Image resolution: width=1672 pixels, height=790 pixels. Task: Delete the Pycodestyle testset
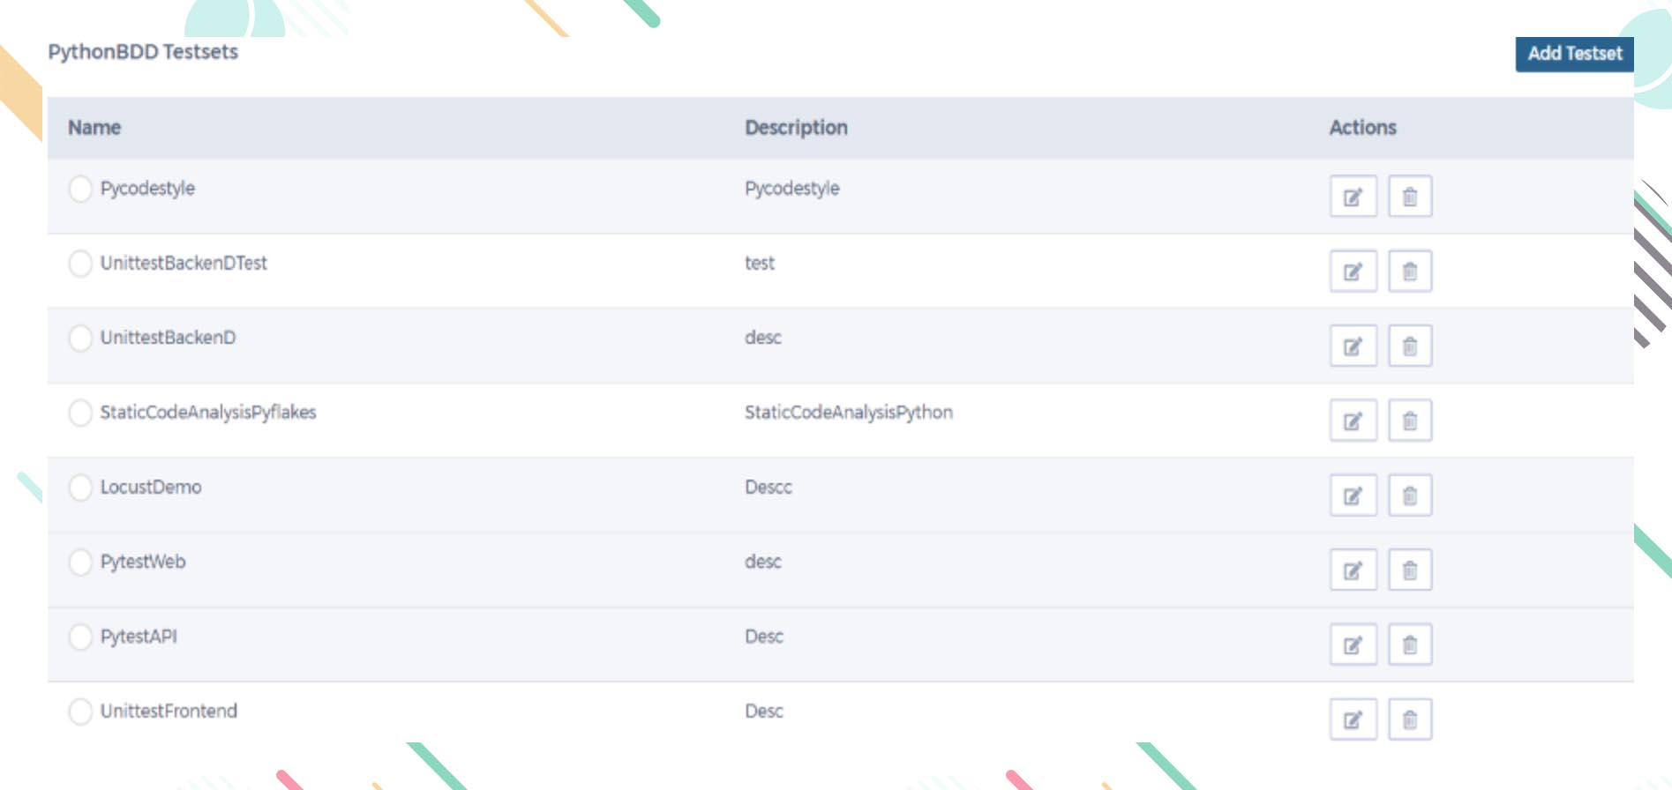(x=1410, y=197)
